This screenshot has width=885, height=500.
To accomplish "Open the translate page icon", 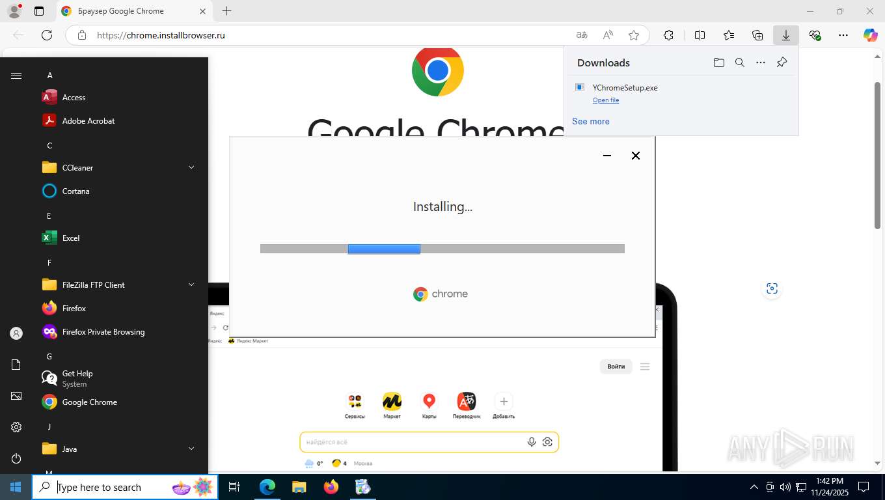I will (x=582, y=35).
